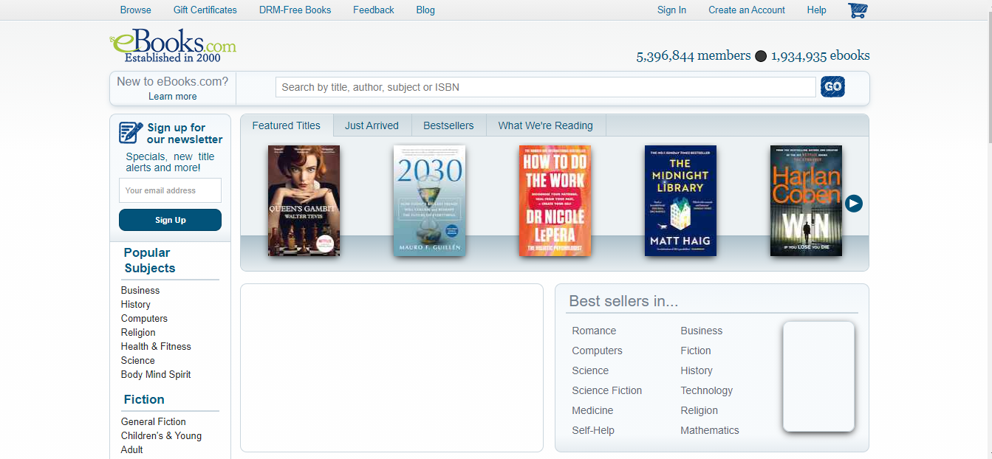Open General Fiction category
Image resolution: width=992 pixels, height=459 pixels.
pos(154,421)
